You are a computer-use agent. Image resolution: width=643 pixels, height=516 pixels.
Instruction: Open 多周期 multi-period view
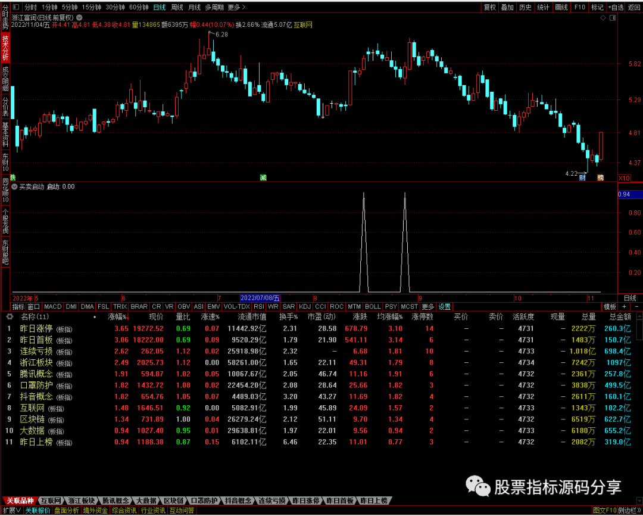tap(214, 7)
